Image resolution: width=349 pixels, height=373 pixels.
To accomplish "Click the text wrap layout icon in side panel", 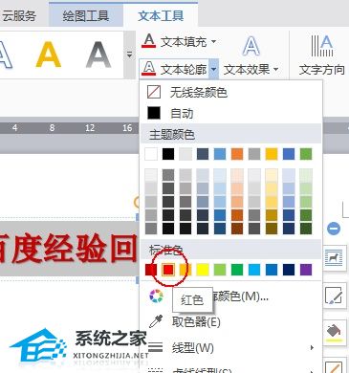I will tap(334, 257).
